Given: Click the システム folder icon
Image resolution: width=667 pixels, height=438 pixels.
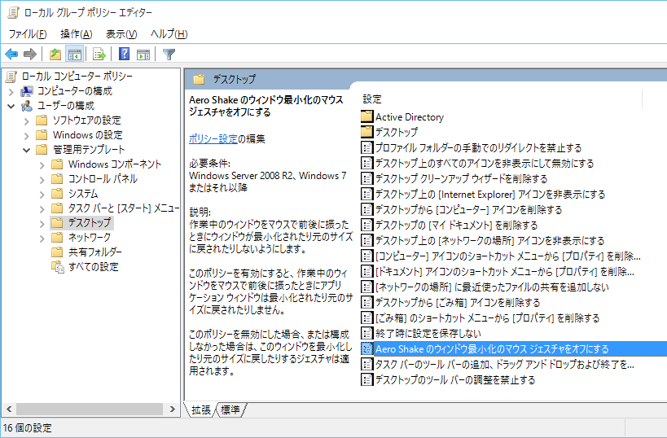Looking at the screenshot, I should 57,194.
